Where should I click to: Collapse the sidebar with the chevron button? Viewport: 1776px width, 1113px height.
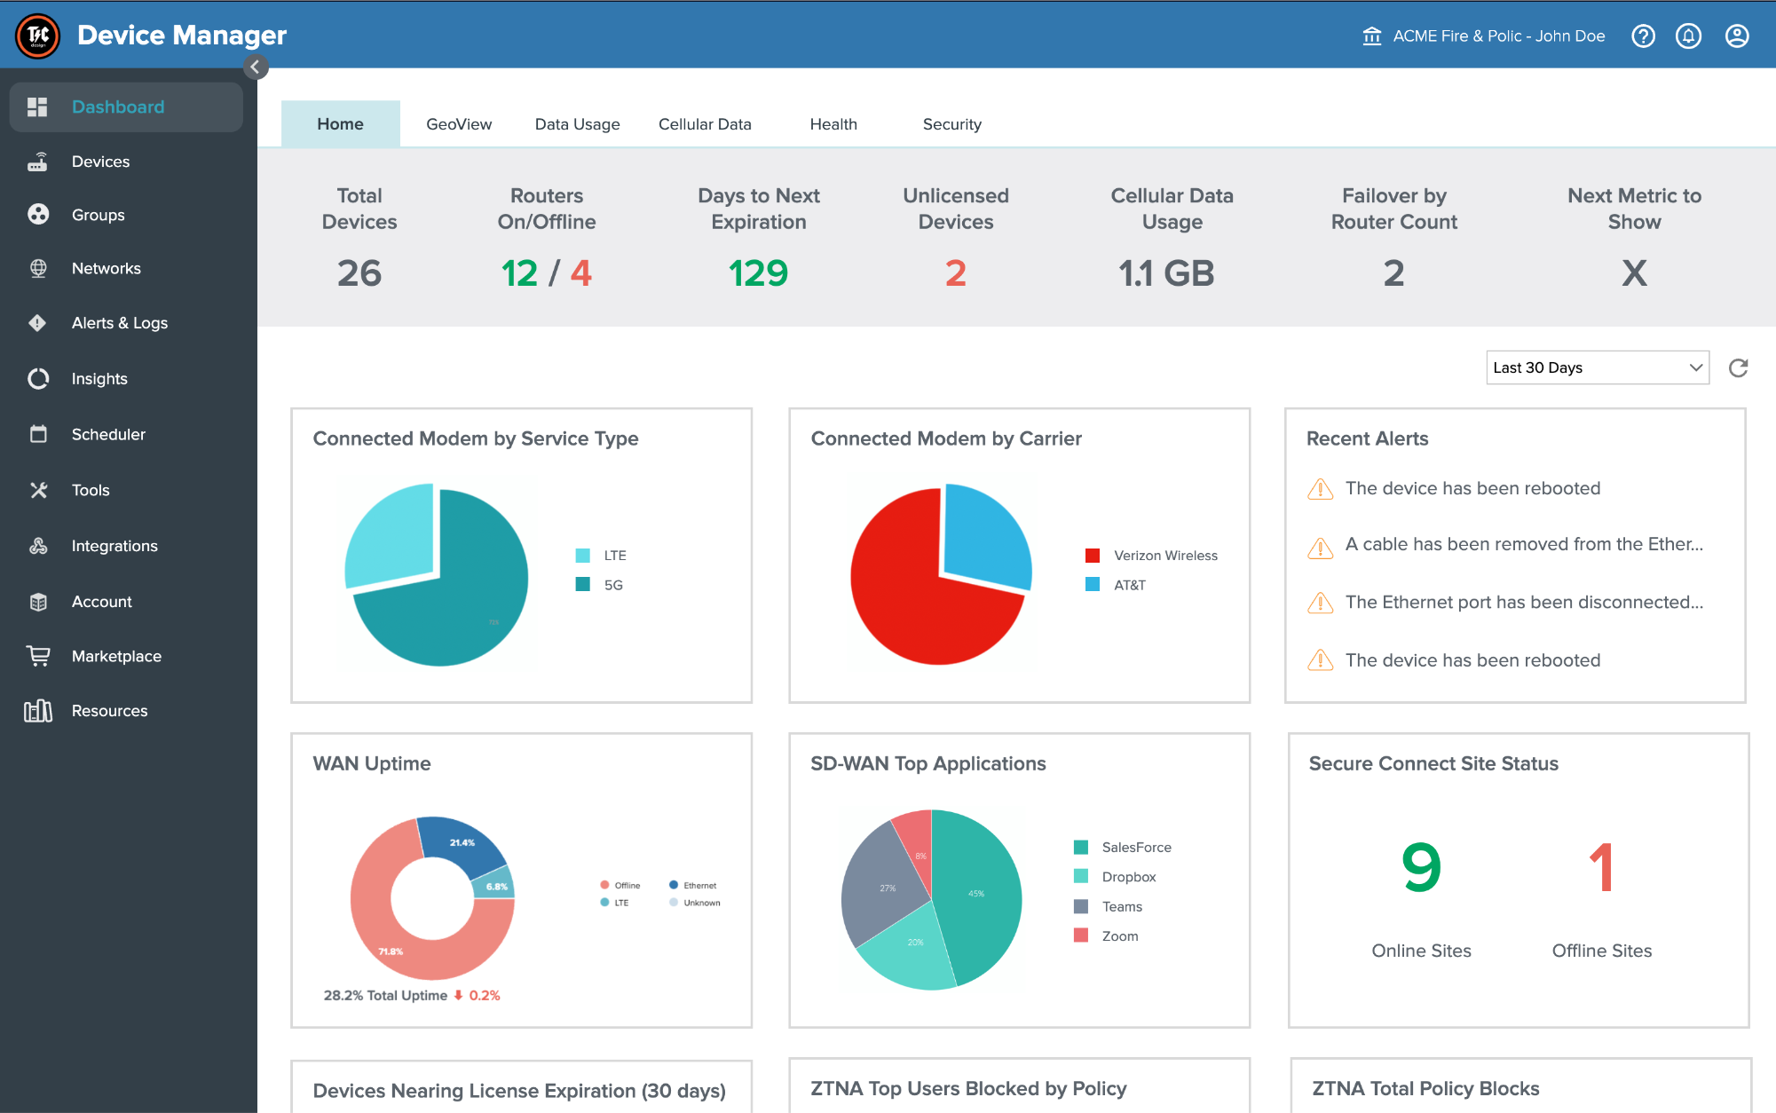(x=256, y=67)
